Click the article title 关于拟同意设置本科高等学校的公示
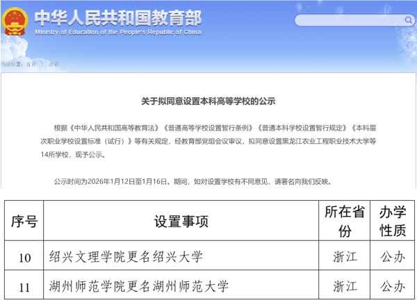Viewport: 417px width, 300px height. click(x=208, y=101)
